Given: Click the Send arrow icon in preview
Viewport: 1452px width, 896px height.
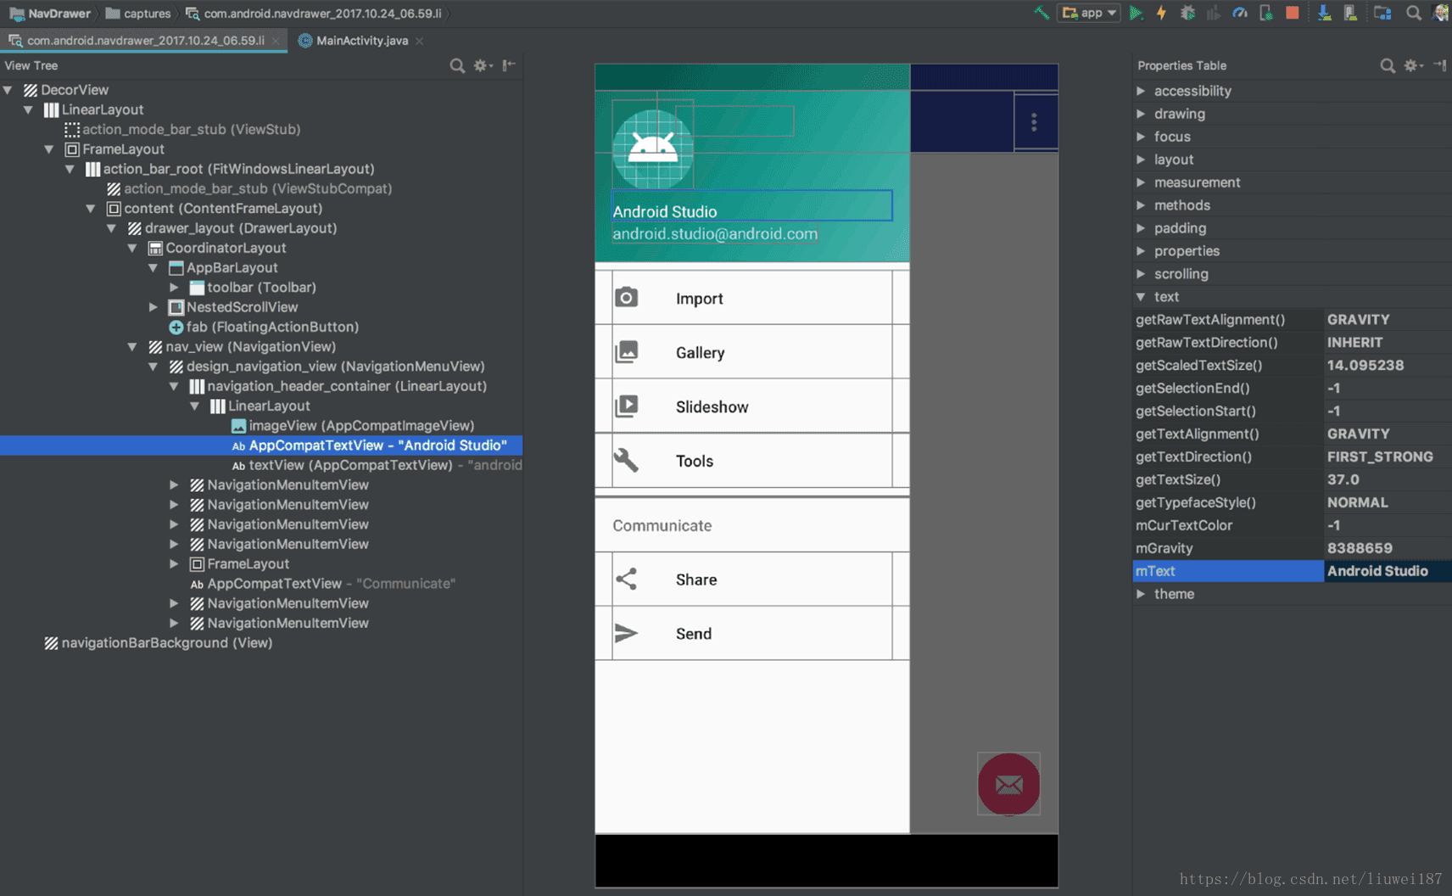Looking at the screenshot, I should pyautogui.click(x=627, y=633).
